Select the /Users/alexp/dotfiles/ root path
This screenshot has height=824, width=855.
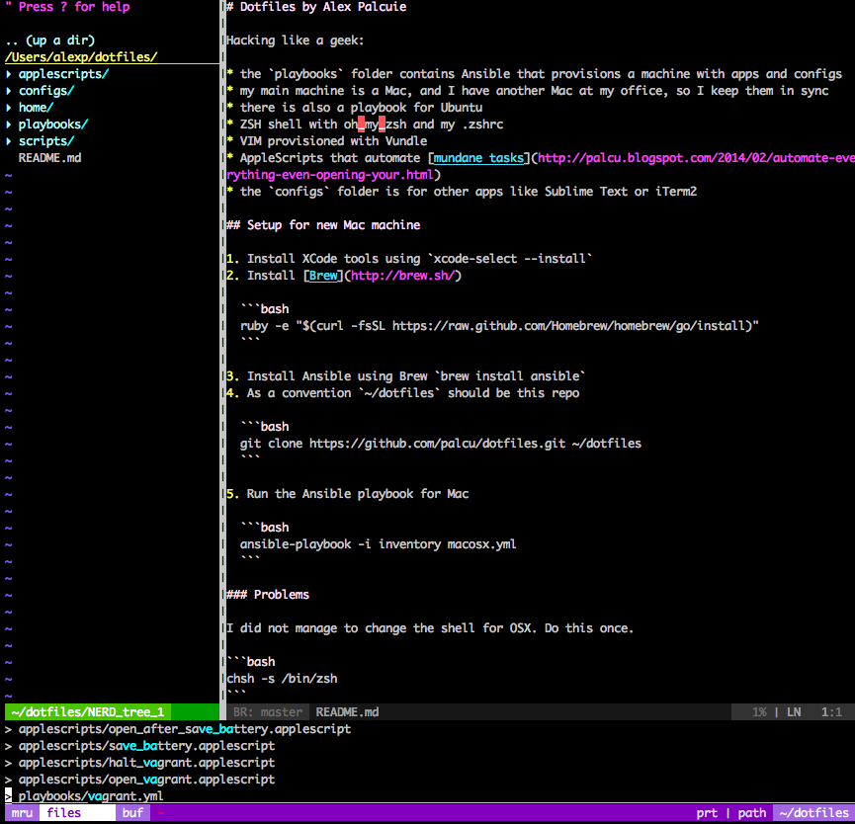[81, 57]
